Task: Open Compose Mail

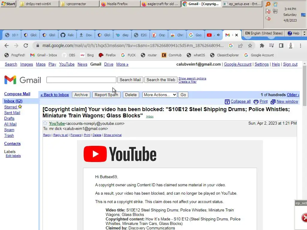Action: 17,94
